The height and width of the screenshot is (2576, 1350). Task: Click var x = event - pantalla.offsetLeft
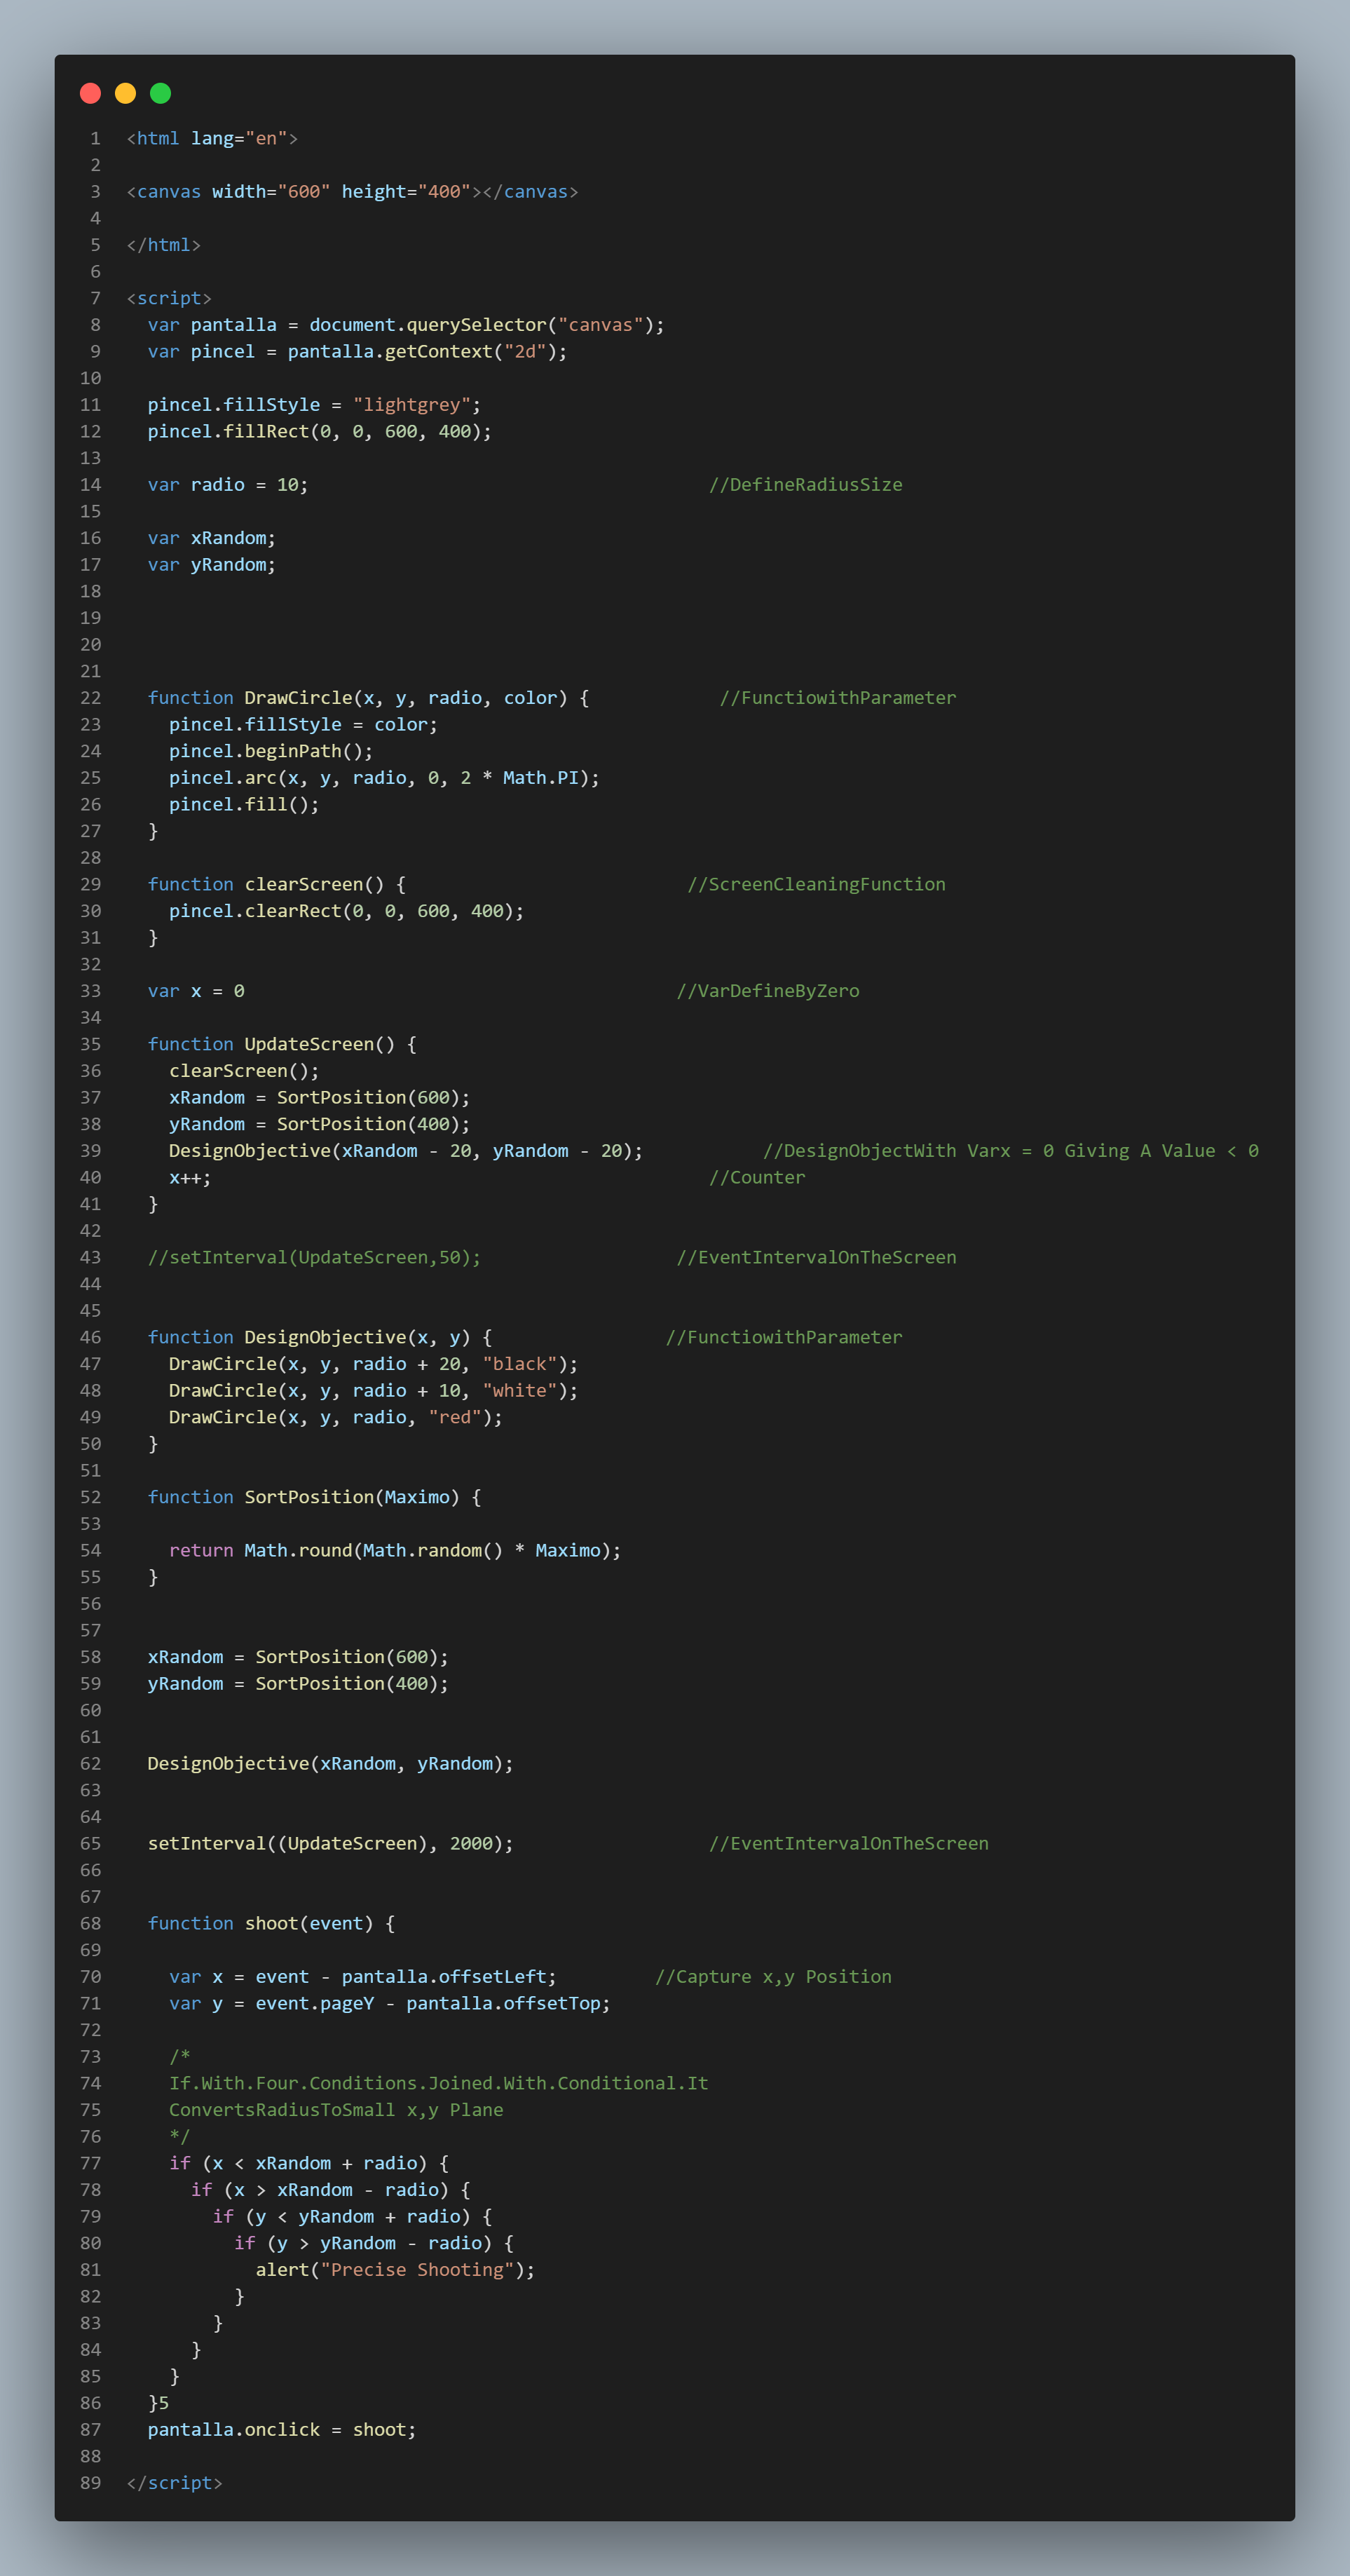(363, 1977)
